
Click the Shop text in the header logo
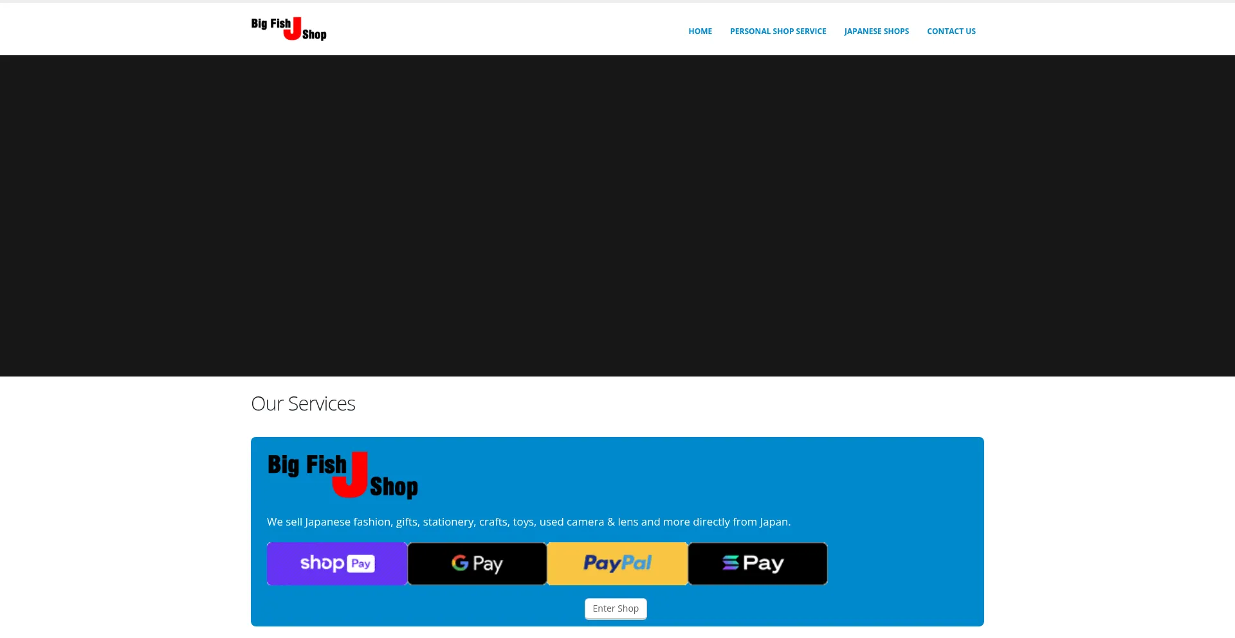point(315,35)
